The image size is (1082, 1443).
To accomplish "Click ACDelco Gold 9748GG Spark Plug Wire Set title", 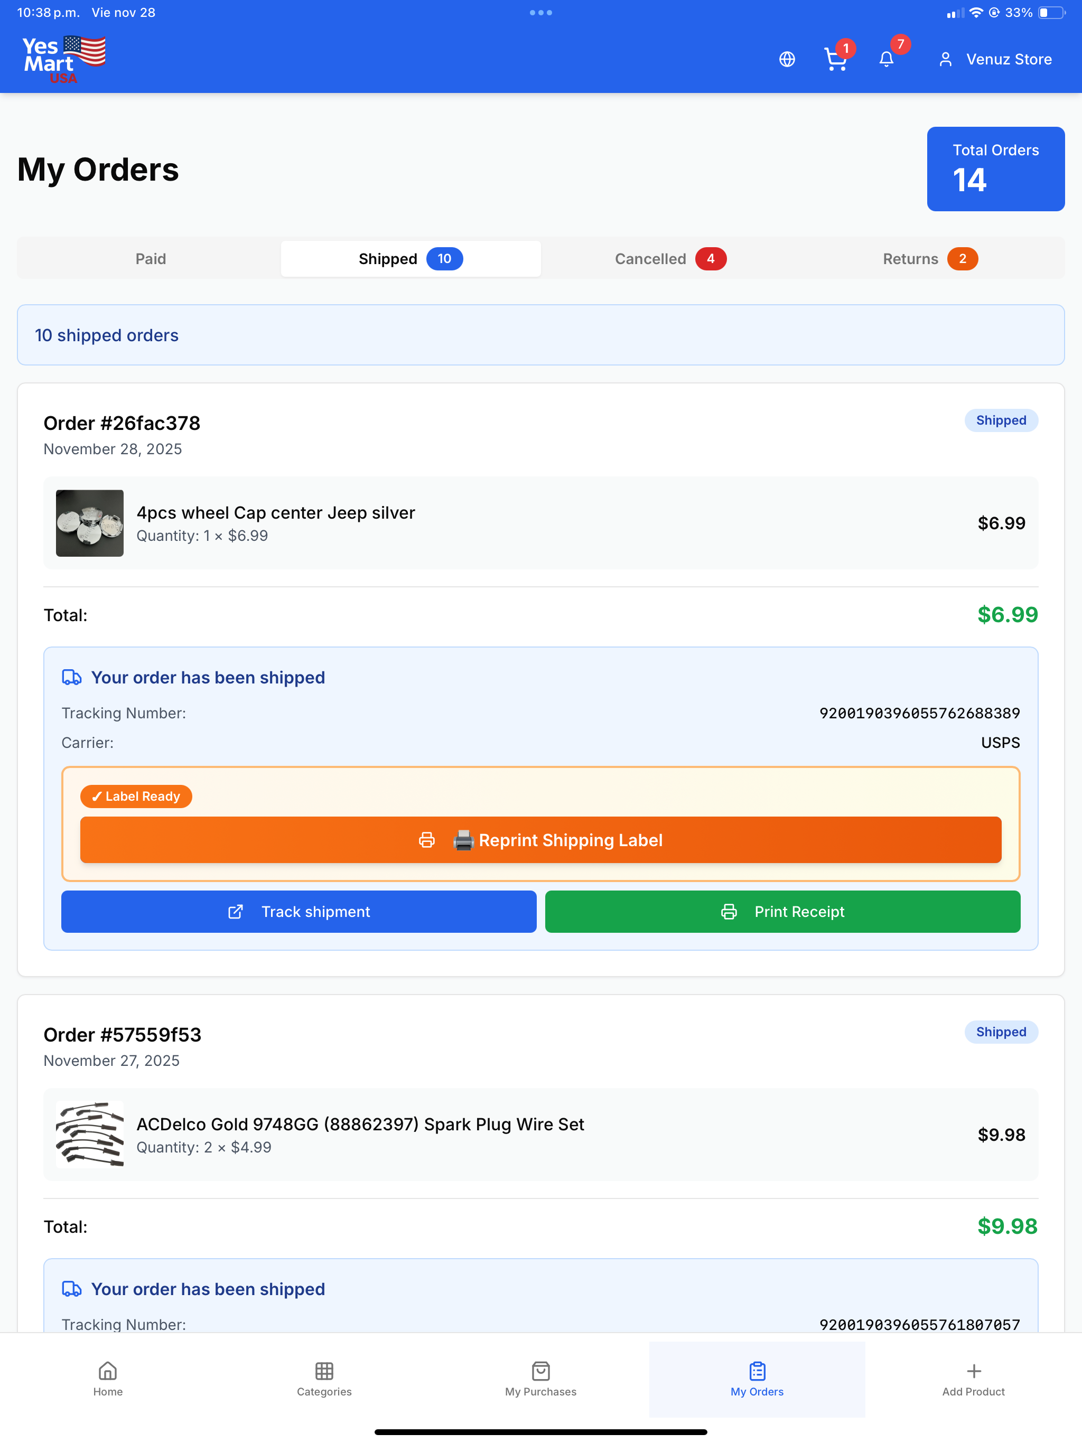I will [360, 1124].
